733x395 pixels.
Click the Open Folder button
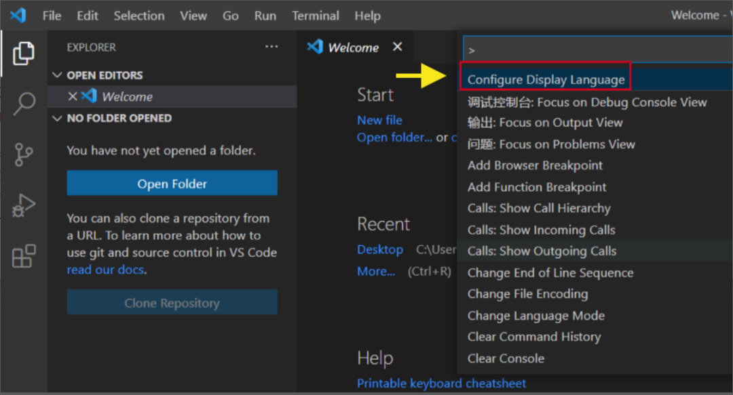click(172, 183)
